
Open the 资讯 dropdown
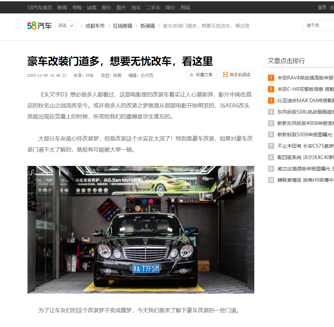(66, 25)
